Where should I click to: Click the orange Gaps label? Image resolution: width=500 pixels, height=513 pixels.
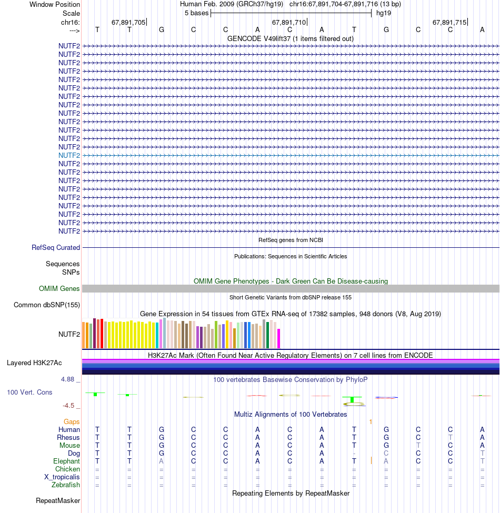tap(72, 422)
